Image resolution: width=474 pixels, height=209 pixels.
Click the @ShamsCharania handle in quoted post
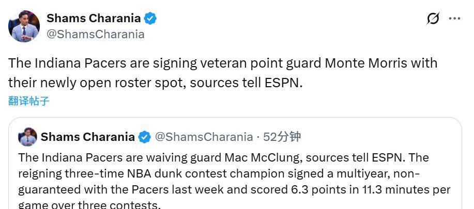(204, 137)
